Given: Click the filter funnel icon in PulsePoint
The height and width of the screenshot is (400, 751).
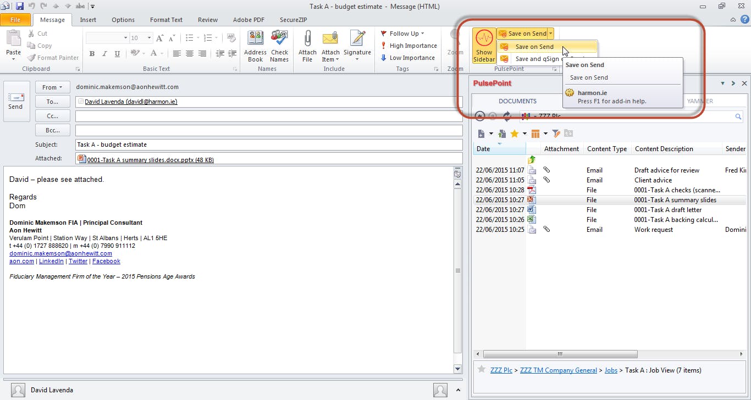Looking at the screenshot, I should (x=556, y=134).
